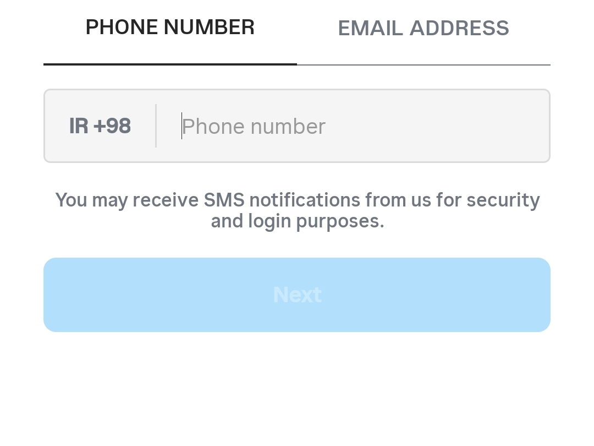Expand the country dialing code list
This screenshot has height=446, width=594.
pos(100,126)
